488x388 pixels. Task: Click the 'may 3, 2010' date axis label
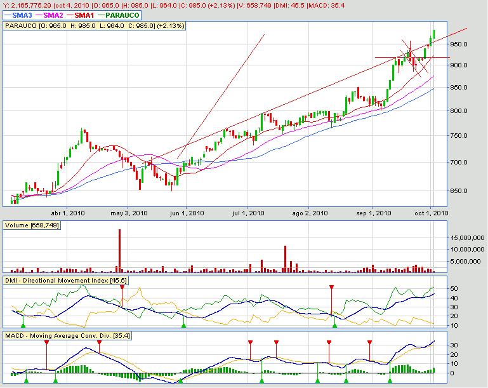coord(129,213)
